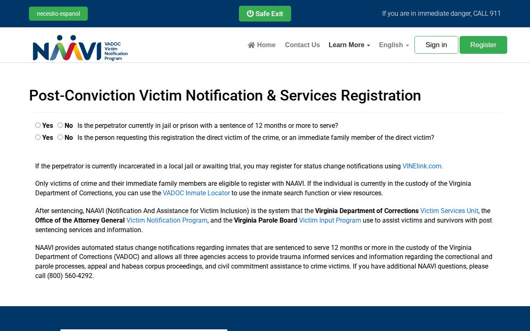Open the Victim Input Program link

point(330,220)
